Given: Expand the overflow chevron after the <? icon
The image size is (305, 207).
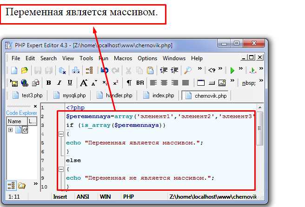Looking at the screenshot, I should (220, 69).
